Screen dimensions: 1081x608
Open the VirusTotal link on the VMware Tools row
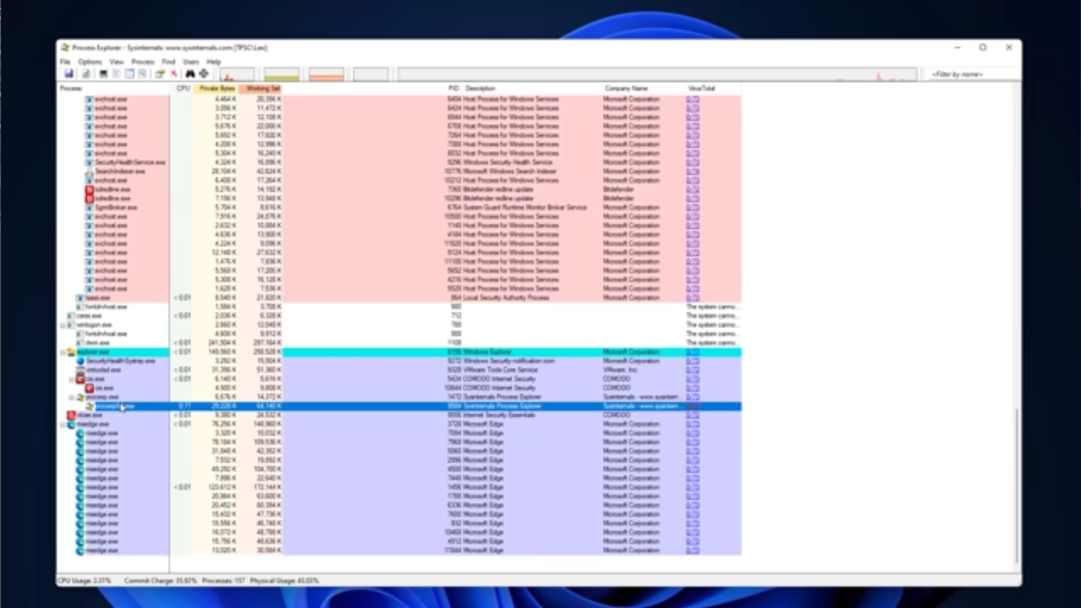(x=693, y=370)
